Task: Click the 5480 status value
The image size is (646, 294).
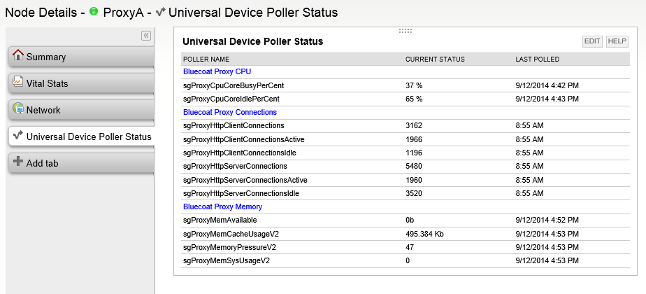Action: [x=414, y=166]
